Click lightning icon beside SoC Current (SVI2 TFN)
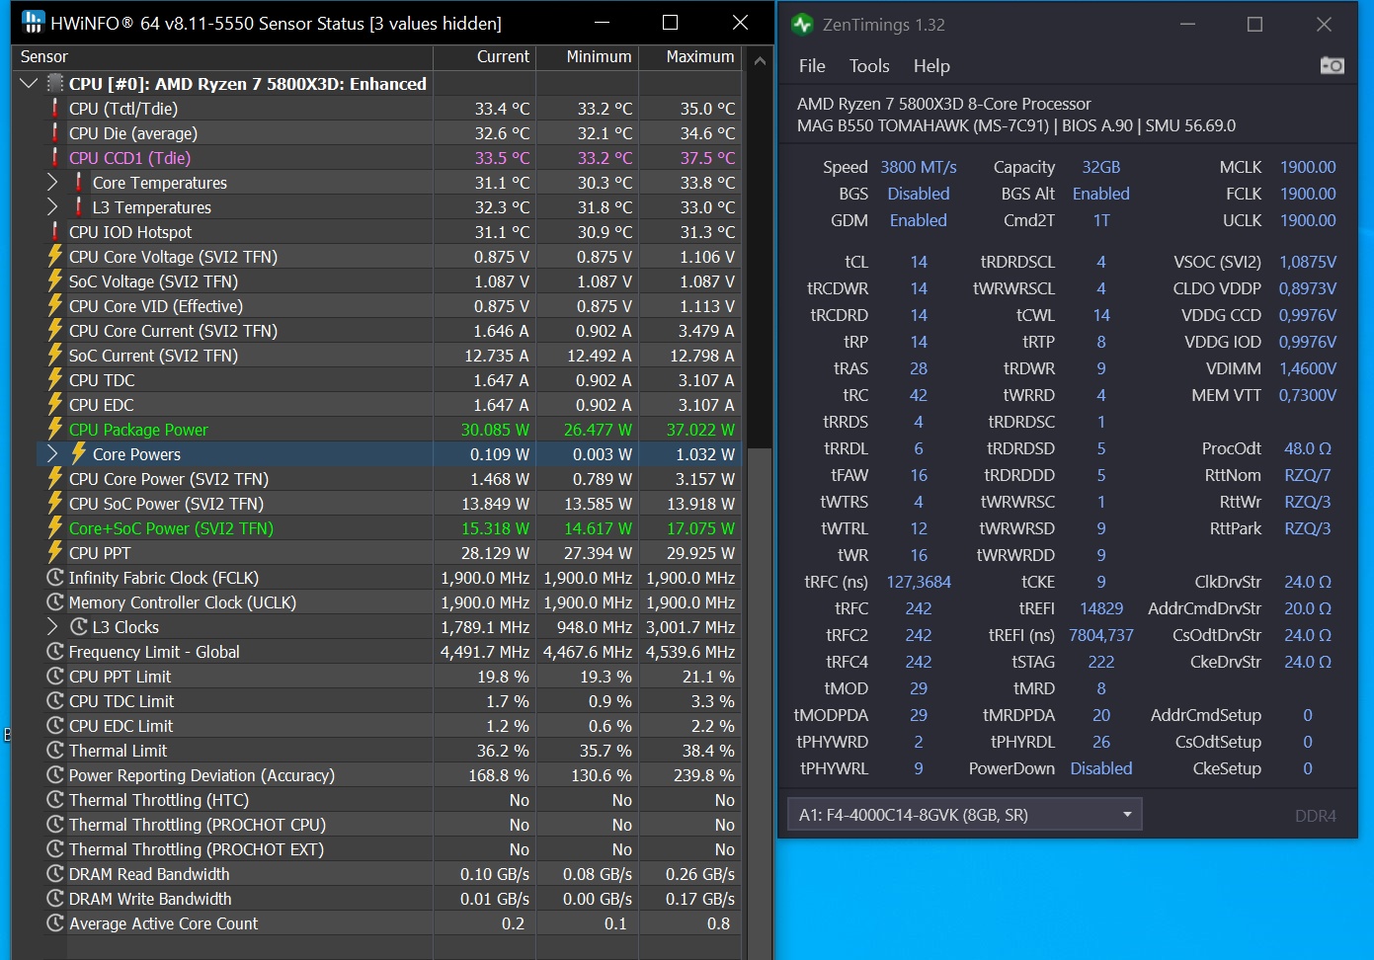 (55, 356)
